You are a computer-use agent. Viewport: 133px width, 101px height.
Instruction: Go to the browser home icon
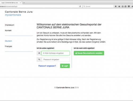119,6
